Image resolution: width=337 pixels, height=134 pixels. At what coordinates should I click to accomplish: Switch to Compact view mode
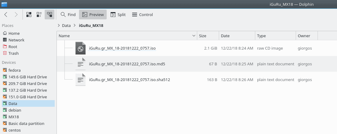39,15
